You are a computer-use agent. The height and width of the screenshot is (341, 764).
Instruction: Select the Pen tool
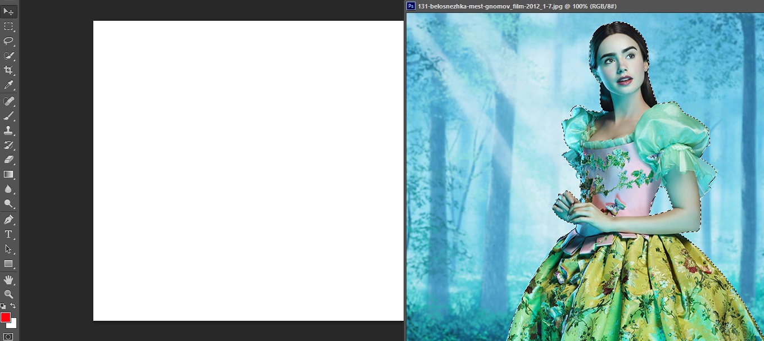click(x=8, y=220)
